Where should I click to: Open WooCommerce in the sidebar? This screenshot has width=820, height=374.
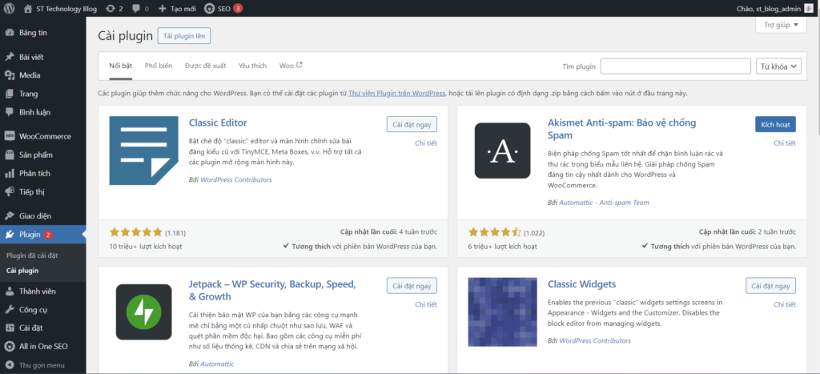point(44,136)
